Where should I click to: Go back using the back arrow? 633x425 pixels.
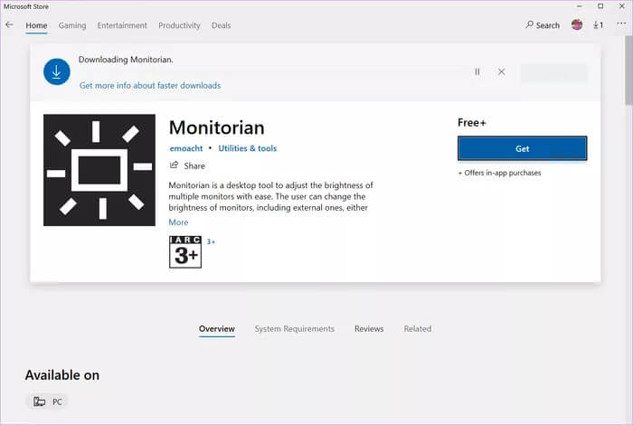click(x=10, y=25)
